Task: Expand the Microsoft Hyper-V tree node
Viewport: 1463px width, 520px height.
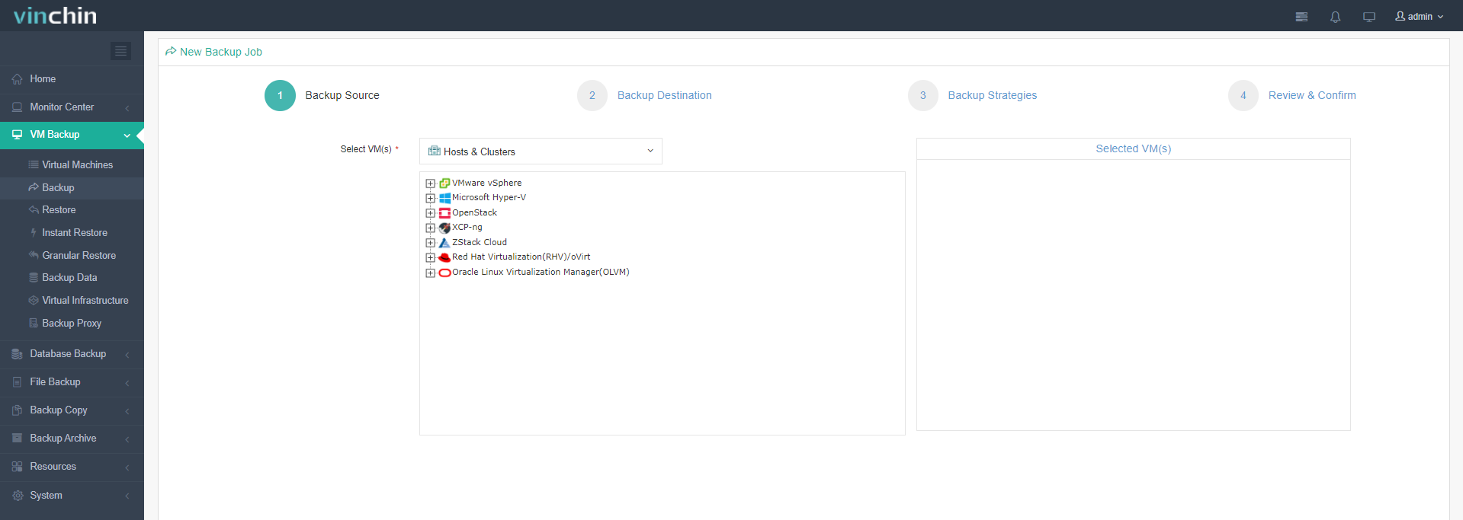Action: (430, 198)
